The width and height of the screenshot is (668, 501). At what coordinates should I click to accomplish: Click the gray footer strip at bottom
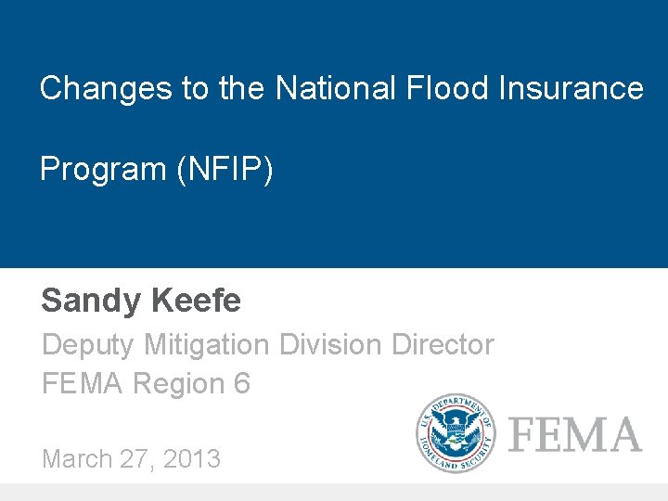point(334,492)
